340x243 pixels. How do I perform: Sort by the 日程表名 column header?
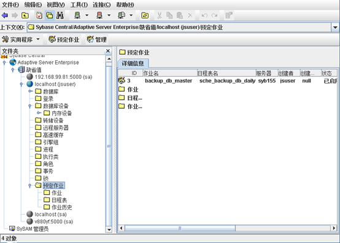226,73
